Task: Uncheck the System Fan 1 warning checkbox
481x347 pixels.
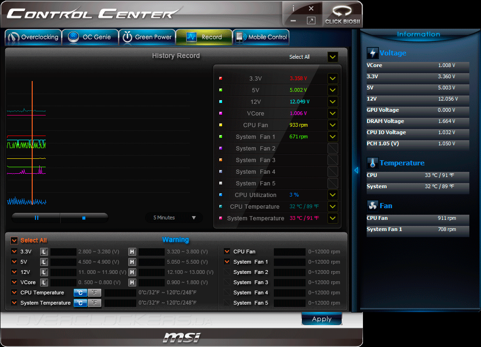Action: pyautogui.click(x=227, y=262)
